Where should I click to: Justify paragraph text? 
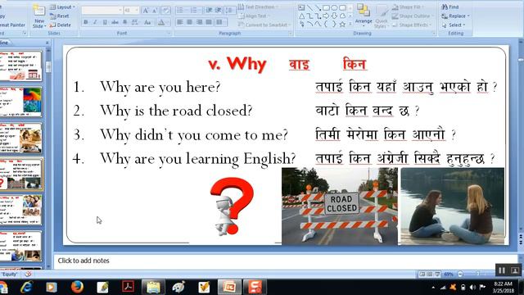click(x=209, y=22)
